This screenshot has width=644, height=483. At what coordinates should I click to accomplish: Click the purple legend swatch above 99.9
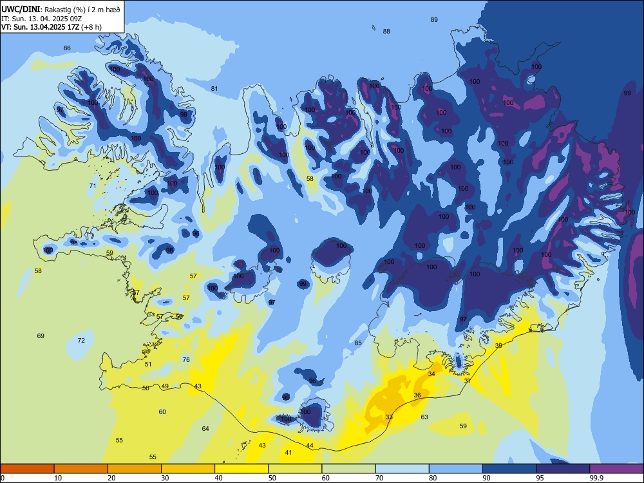(x=616, y=469)
